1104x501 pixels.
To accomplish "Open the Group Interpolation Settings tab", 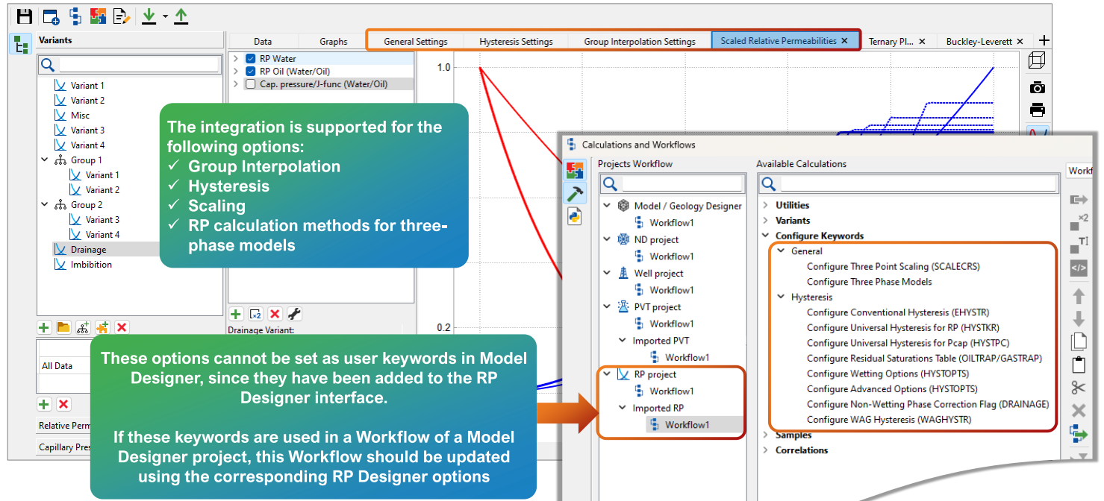I will (640, 42).
